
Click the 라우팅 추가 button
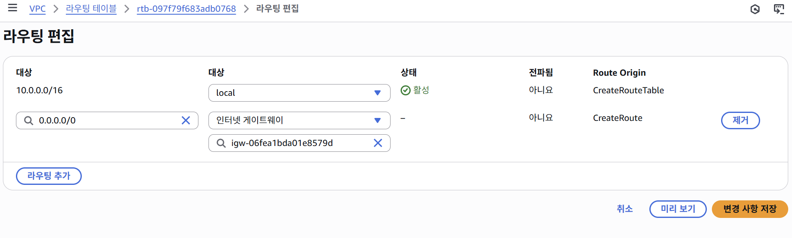point(49,176)
